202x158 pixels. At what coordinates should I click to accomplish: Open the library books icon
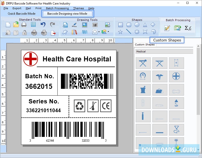point(74,32)
